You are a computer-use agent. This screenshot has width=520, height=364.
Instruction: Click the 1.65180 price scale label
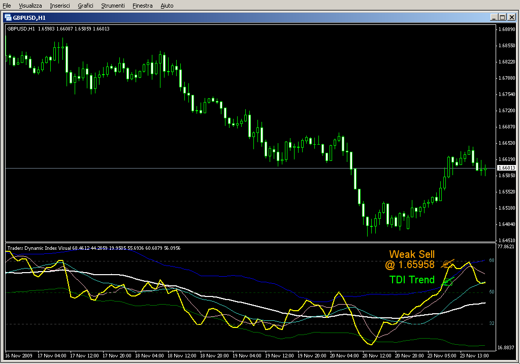(x=507, y=208)
